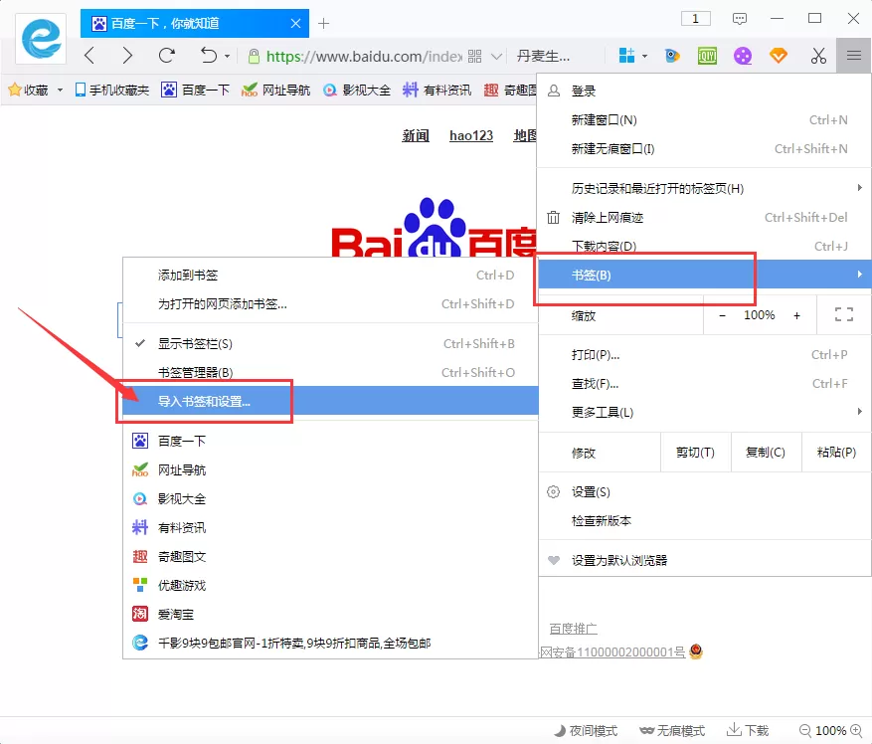
Task: Select 登录 in the main menu
Action: (704, 91)
